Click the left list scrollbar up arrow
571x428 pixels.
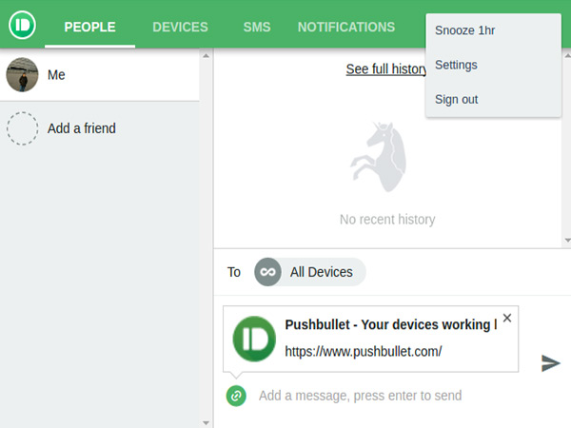pyautogui.click(x=206, y=56)
